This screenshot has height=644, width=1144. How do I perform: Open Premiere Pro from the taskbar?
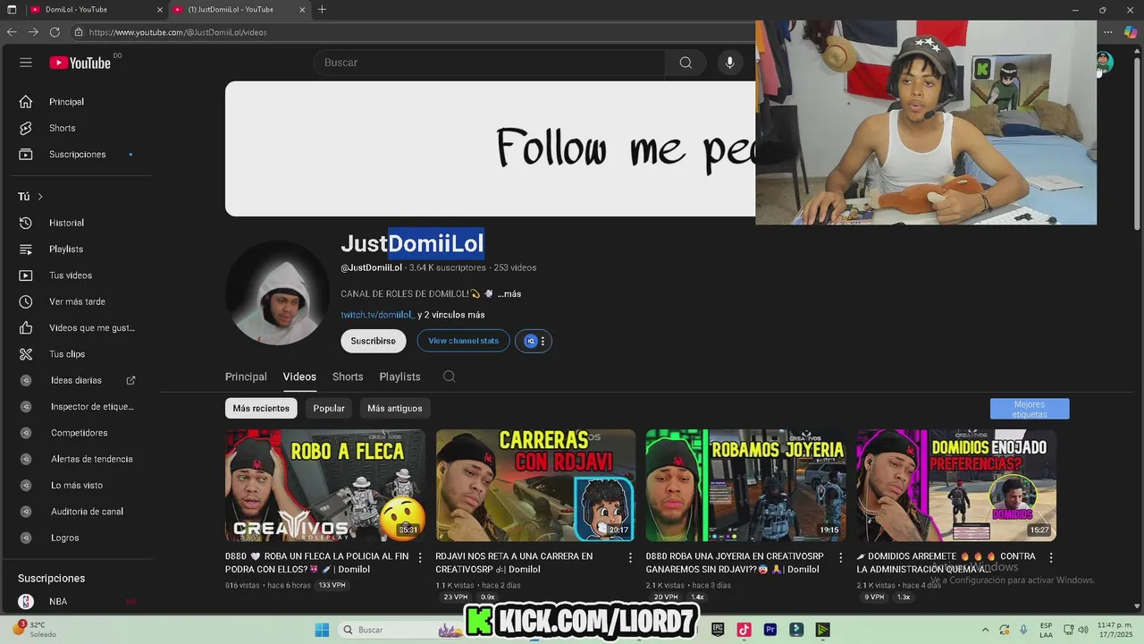point(770,630)
